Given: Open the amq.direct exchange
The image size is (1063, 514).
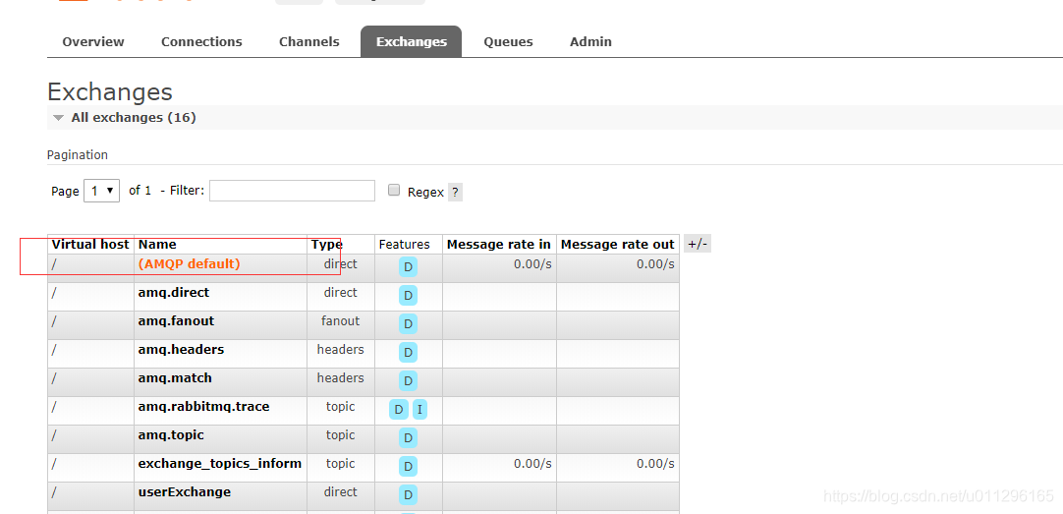Looking at the screenshot, I should (x=174, y=292).
